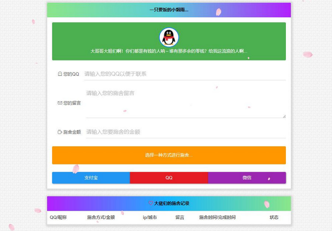Click the green banner message text
The image size is (332, 231).
pyautogui.click(x=169, y=51)
